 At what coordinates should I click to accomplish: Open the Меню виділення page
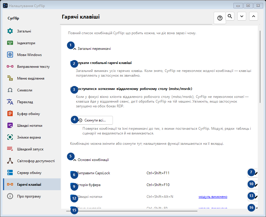[x=32, y=78]
